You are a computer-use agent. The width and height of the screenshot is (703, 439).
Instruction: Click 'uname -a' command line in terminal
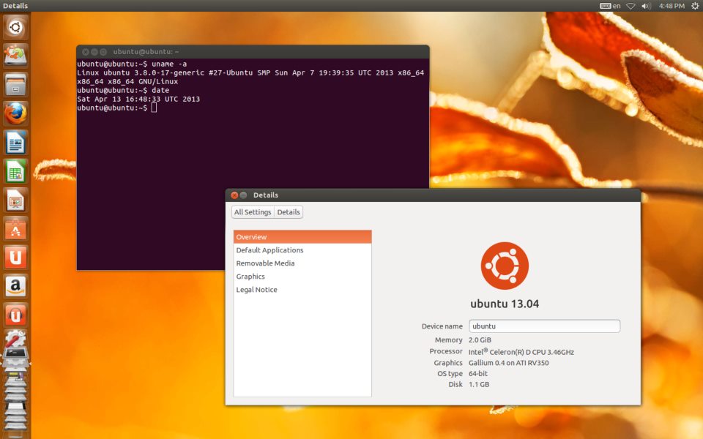132,64
